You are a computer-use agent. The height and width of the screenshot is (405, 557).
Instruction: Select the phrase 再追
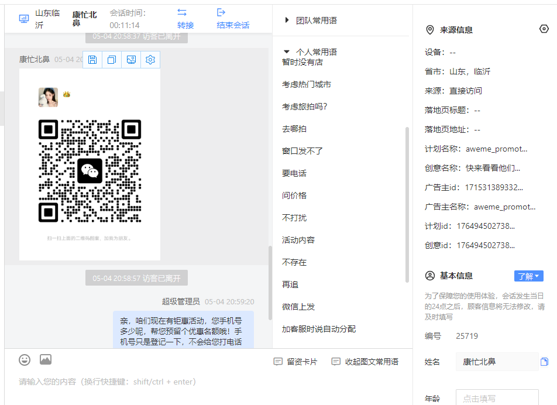(x=290, y=284)
